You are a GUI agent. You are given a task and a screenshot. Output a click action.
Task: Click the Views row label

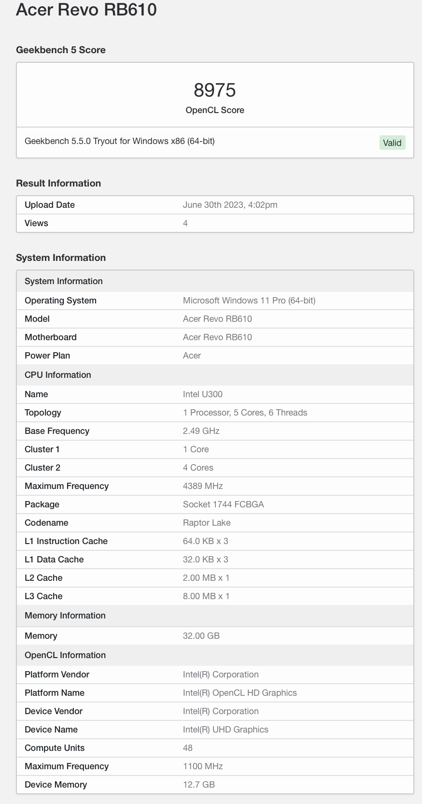tap(36, 223)
